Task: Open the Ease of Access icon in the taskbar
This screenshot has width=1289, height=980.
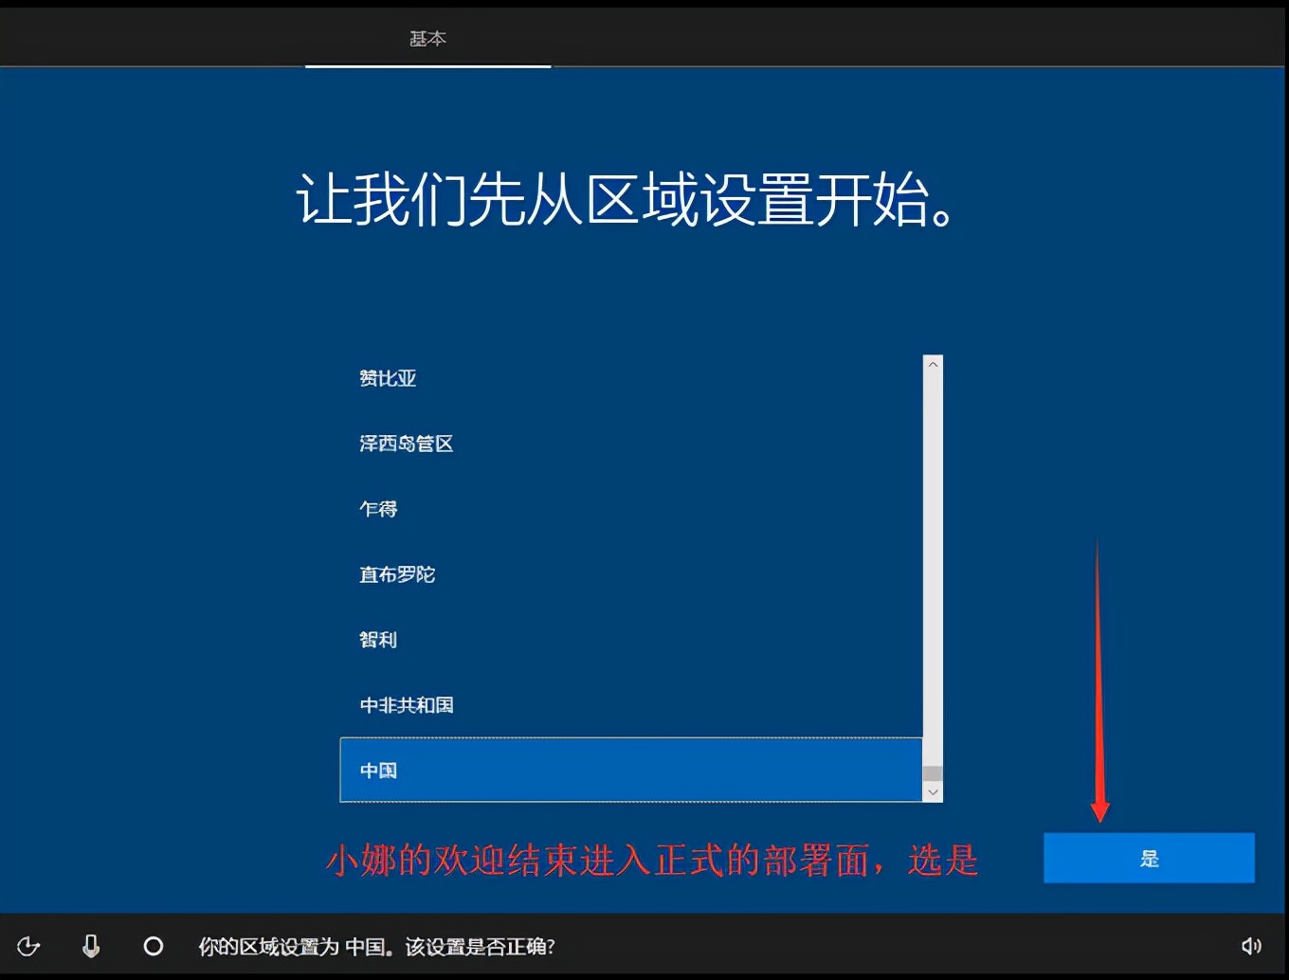Action: [29, 946]
